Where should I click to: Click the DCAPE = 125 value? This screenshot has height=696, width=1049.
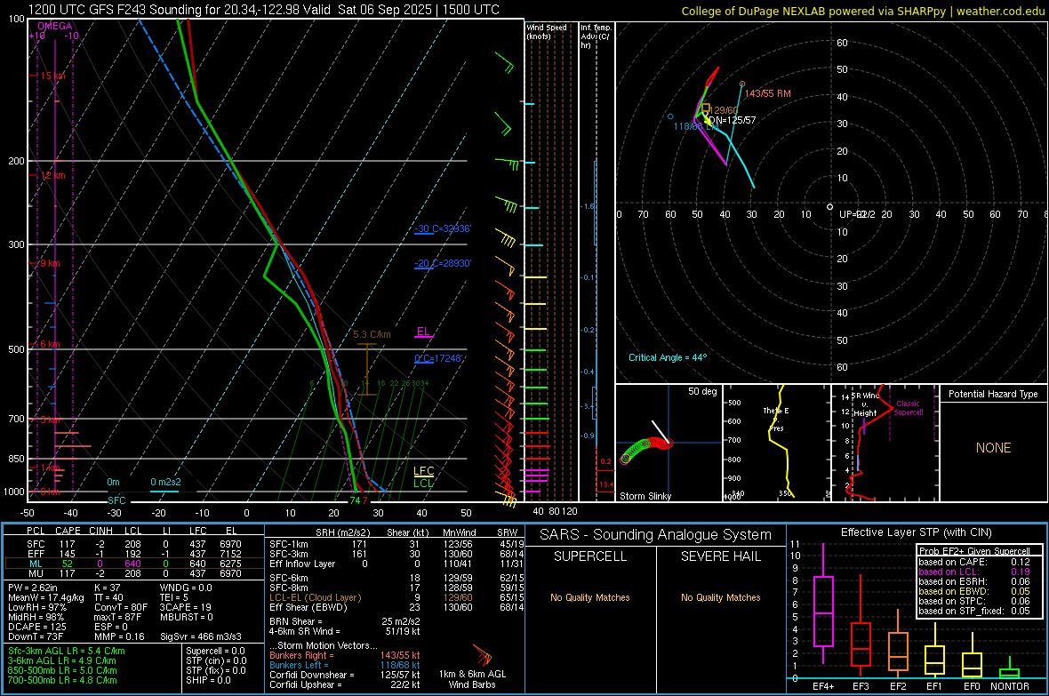(x=36, y=627)
